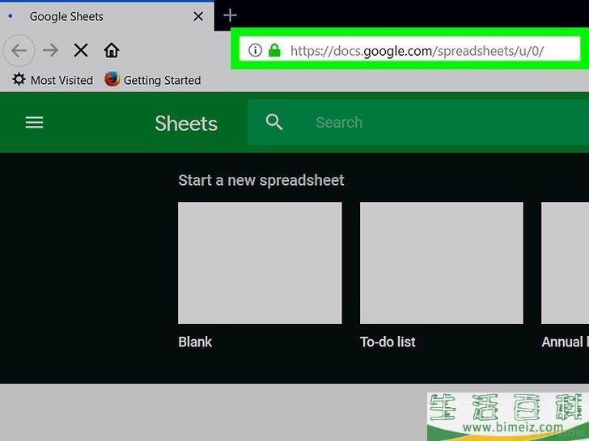The image size is (589, 441).
Task: Click the magnifier search icon
Action: click(x=274, y=122)
